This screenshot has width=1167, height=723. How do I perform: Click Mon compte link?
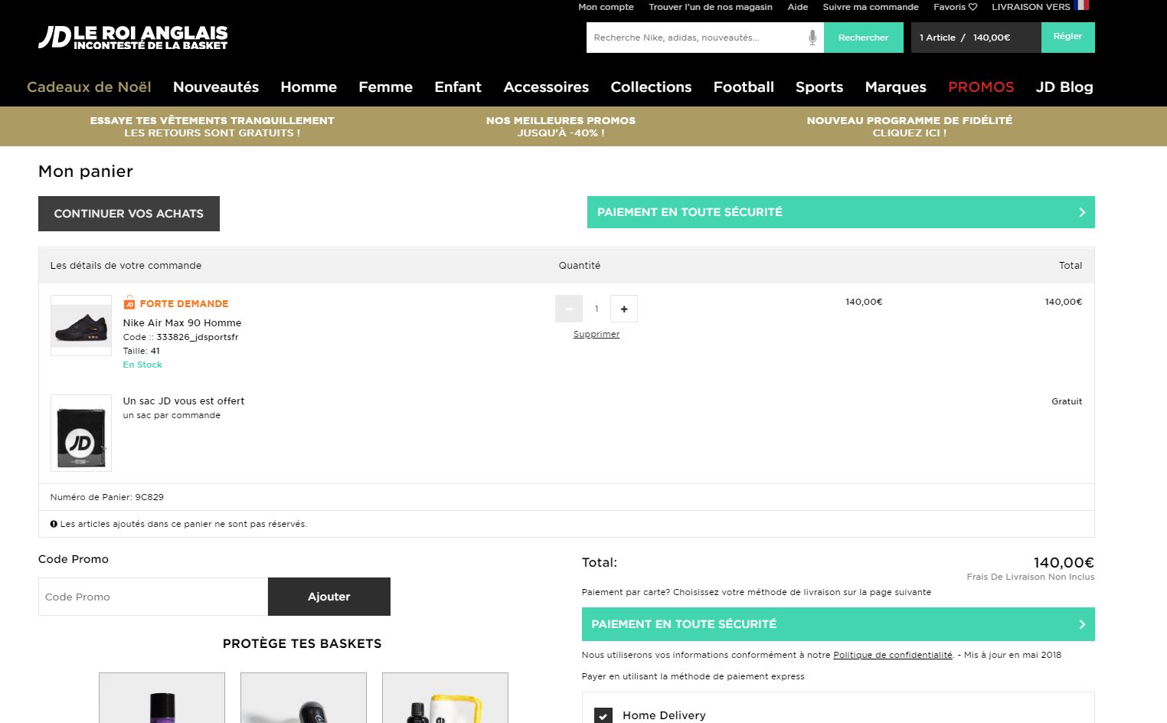pyautogui.click(x=606, y=7)
